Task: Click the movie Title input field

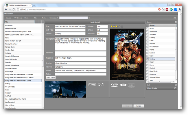Action: pos(70,27)
